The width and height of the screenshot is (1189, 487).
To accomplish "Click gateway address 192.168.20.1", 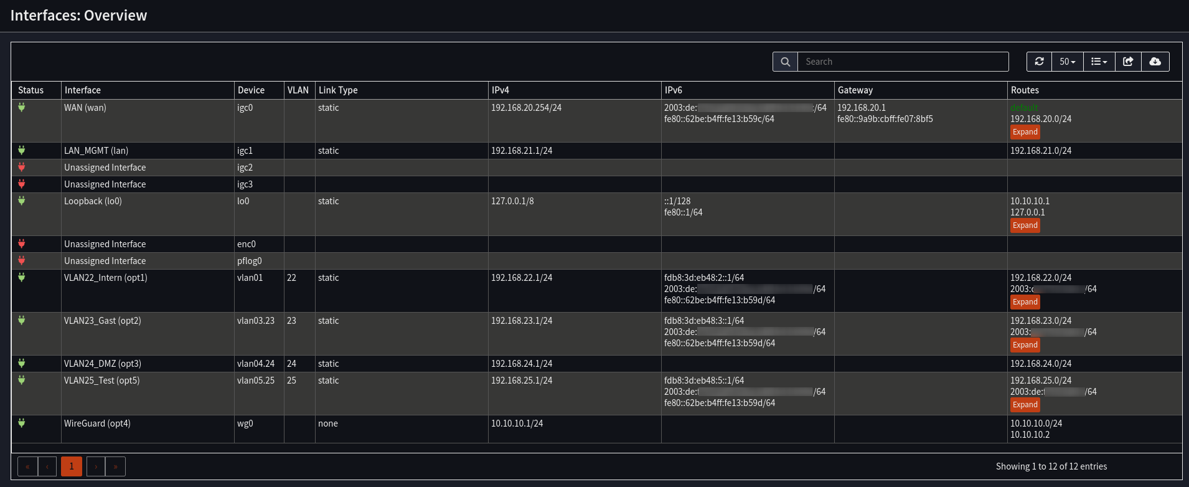I will pyautogui.click(x=862, y=108).
